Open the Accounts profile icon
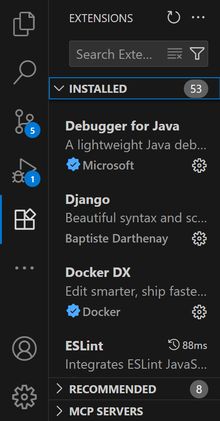 pyautogui.click(x=24, y=348)
